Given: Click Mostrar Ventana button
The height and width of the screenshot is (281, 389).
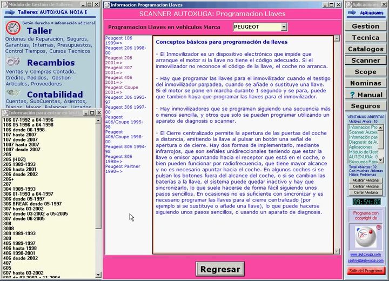Looking at the screenshot, I should point(365,180).
